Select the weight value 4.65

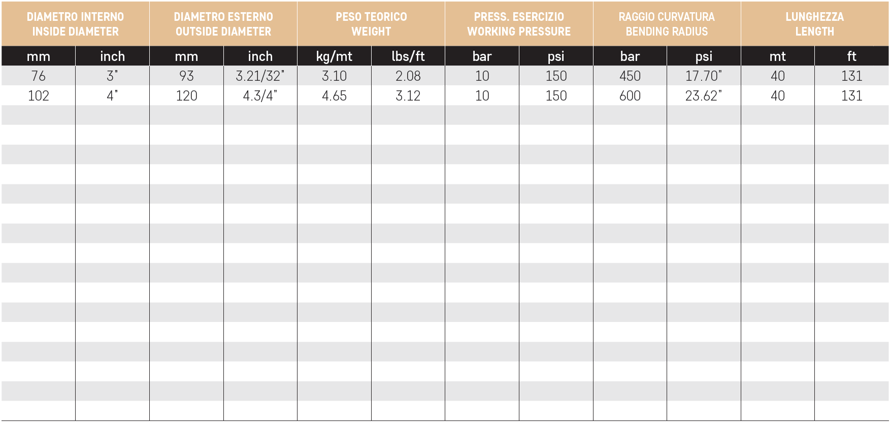pyautogui.click(x=334, y=96)
